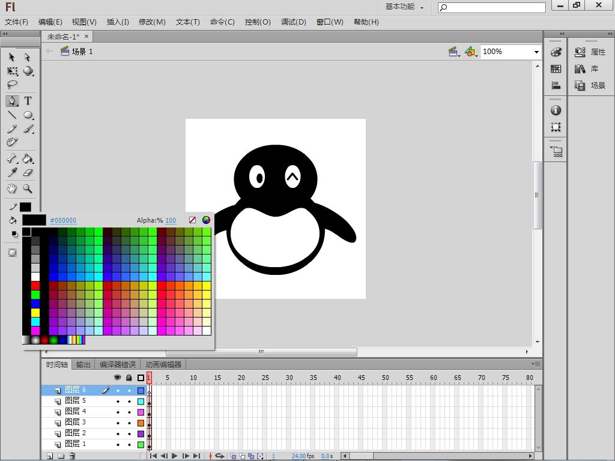Select the Pencil tool
This screenshot has width=615, height=461.
tap(12, 128)
